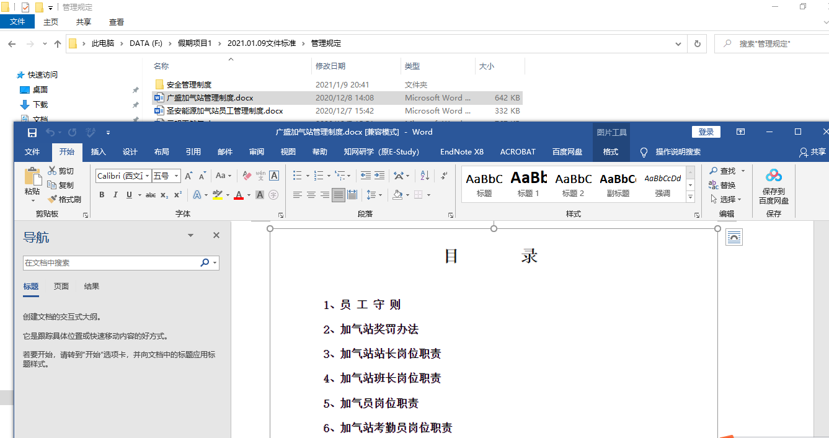Switch to the 插入 ribbon tab
The image size is (829, 438).
tap(99, 151)
